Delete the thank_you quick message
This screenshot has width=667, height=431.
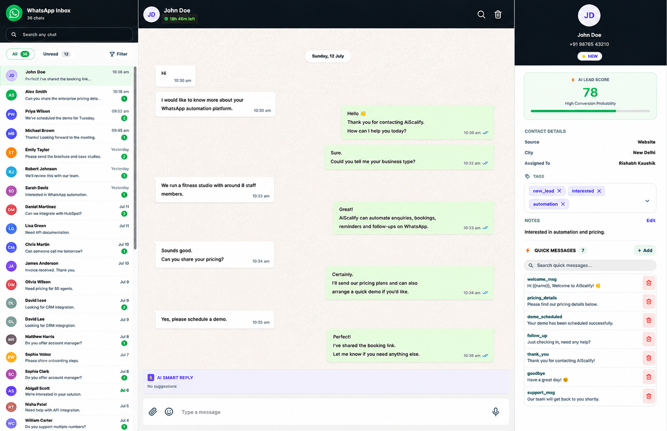pos(649,358)
